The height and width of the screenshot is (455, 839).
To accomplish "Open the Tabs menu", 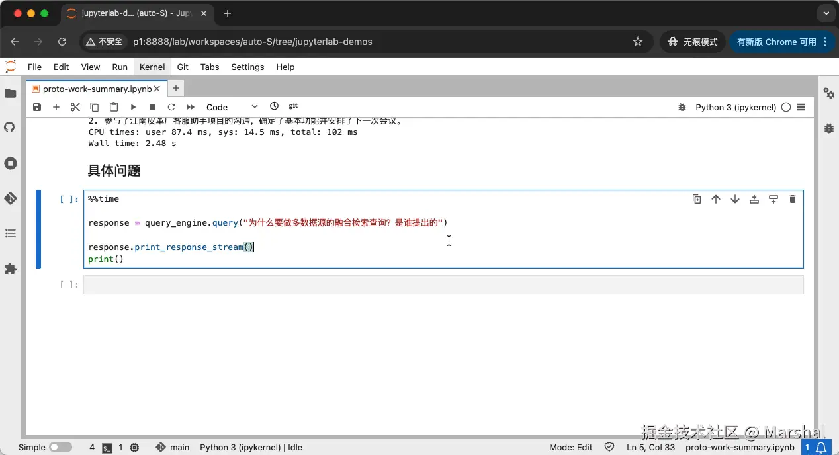I will click(210, 67).
